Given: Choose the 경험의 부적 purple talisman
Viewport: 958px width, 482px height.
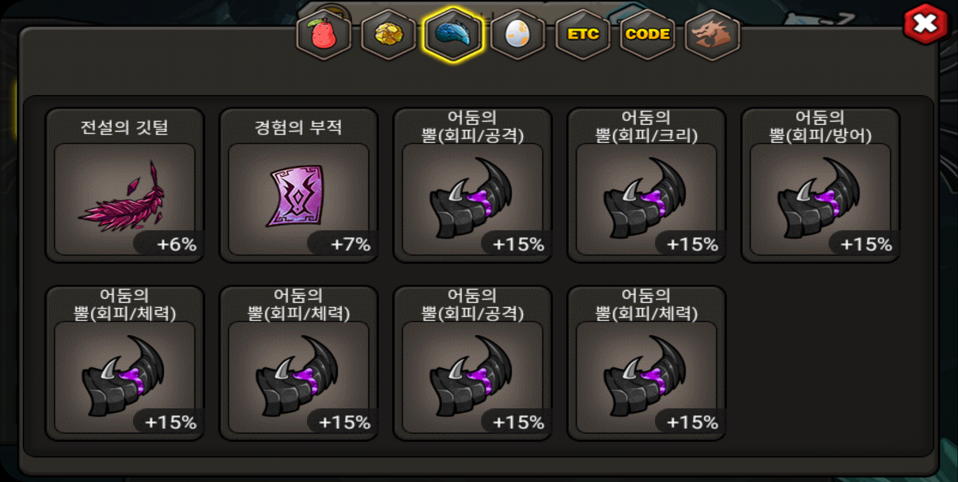Looking at the screenshot, I should (x=299, y=185).
